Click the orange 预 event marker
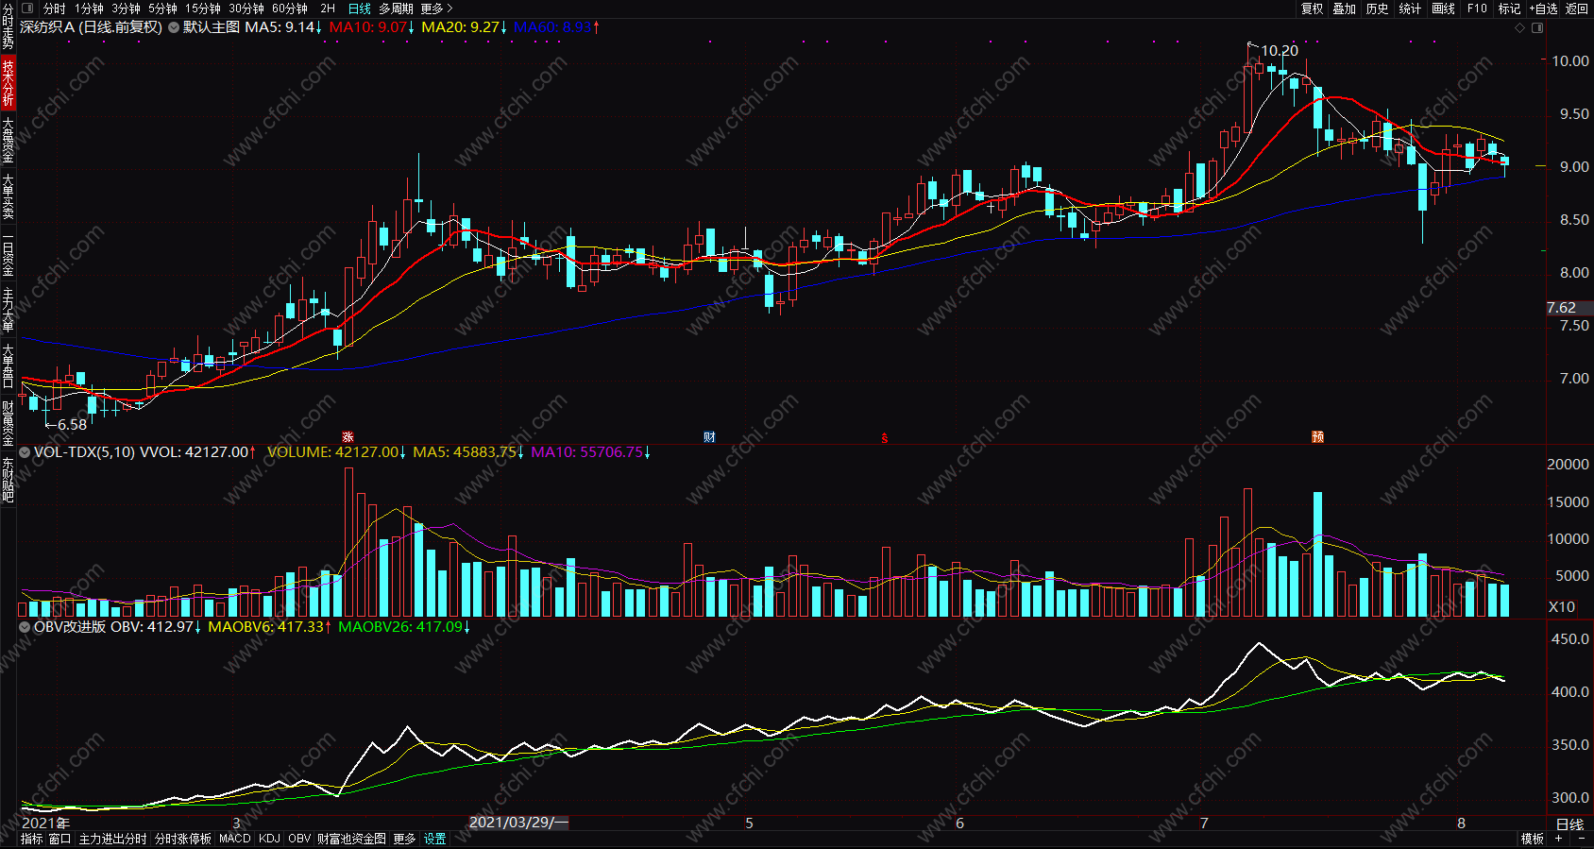The height and width of the screenshot is (849, 1594). pyautogui.click(x=1317, y=437)
